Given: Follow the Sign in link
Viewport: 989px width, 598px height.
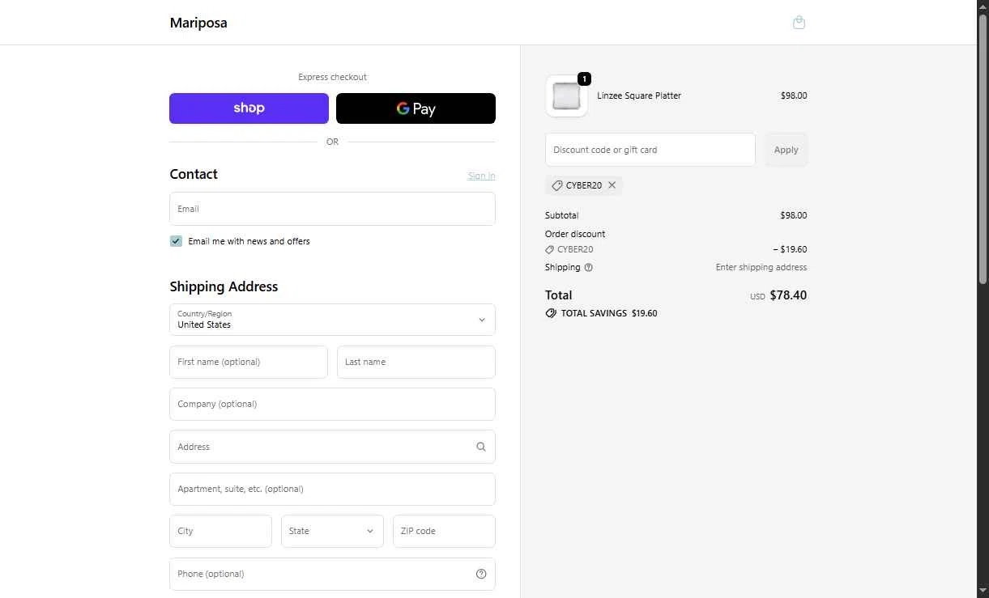Looking at the screenshot, I should tap(481, 176).
